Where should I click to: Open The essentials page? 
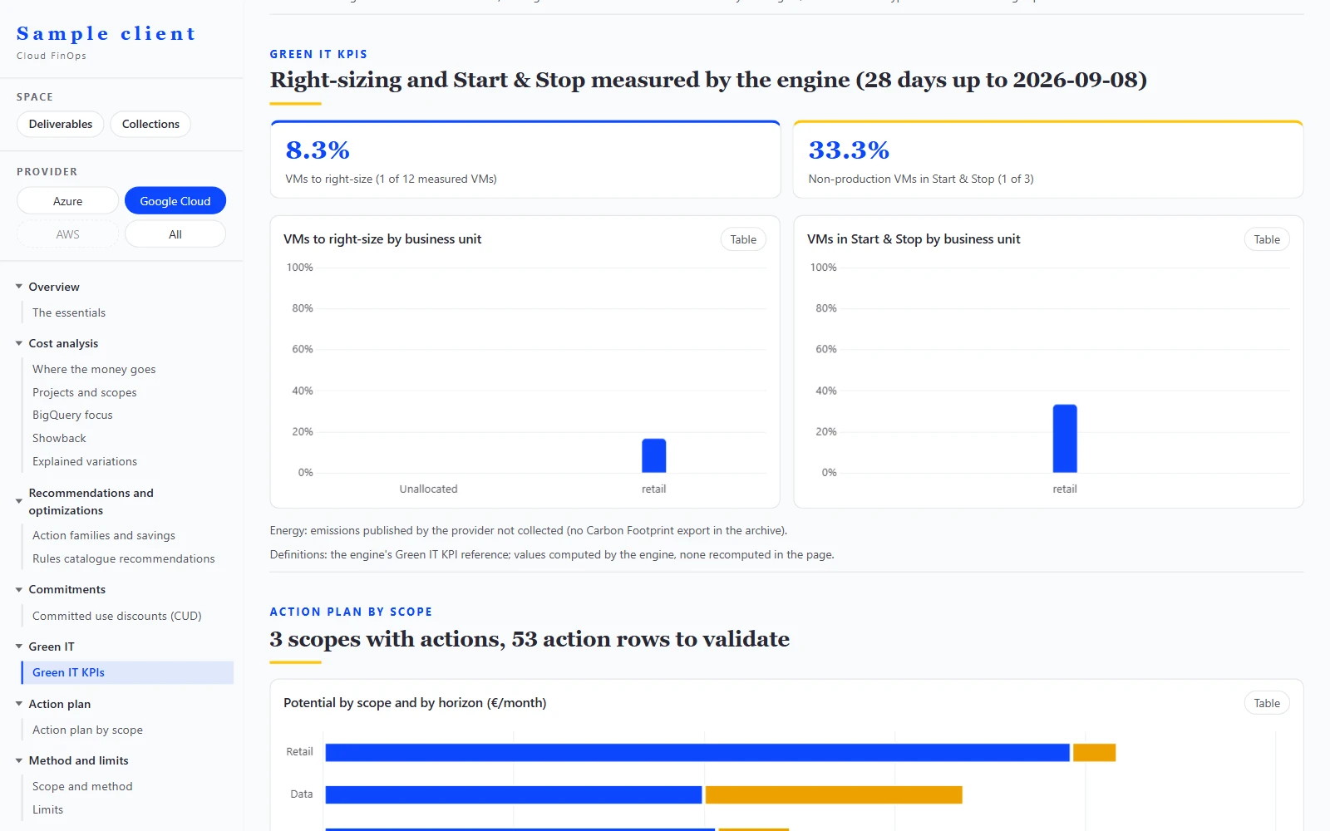click(69, 312)
